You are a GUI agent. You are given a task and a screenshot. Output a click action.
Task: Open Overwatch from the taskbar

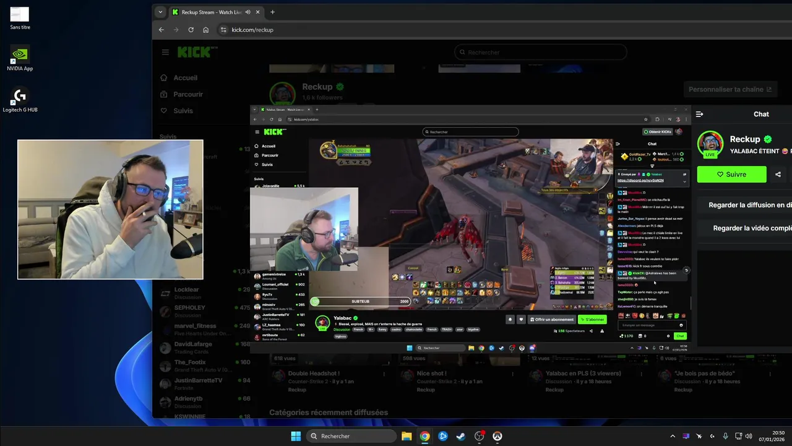tap(497, 436)
